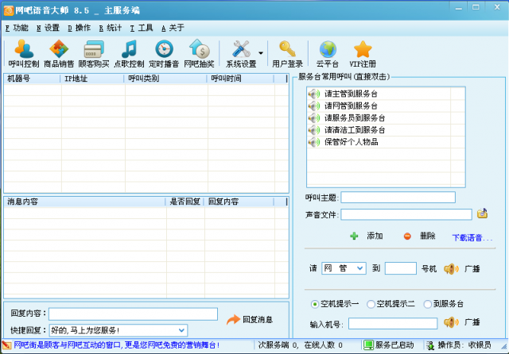Click the status bar icon at far left

click(6, 345)
